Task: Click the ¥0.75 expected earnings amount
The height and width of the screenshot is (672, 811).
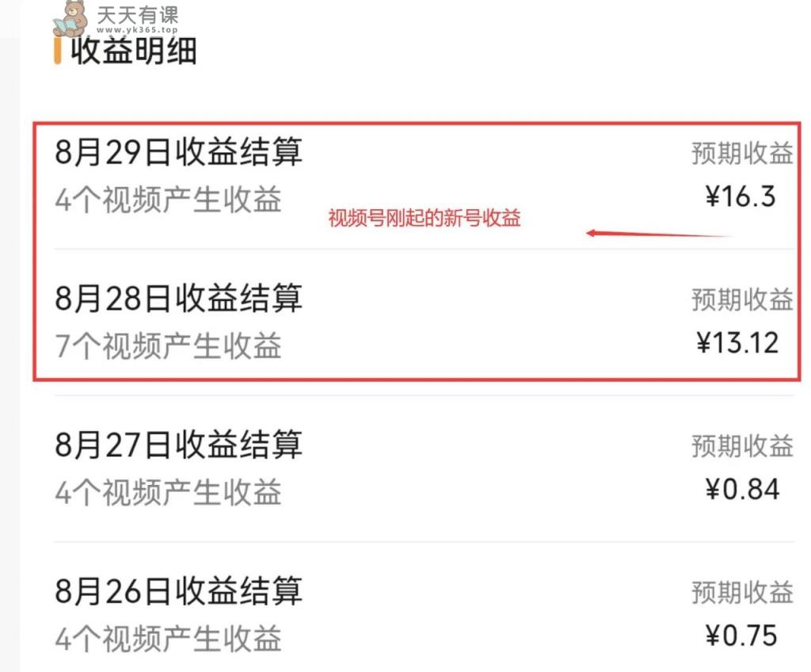Action: 741,636
